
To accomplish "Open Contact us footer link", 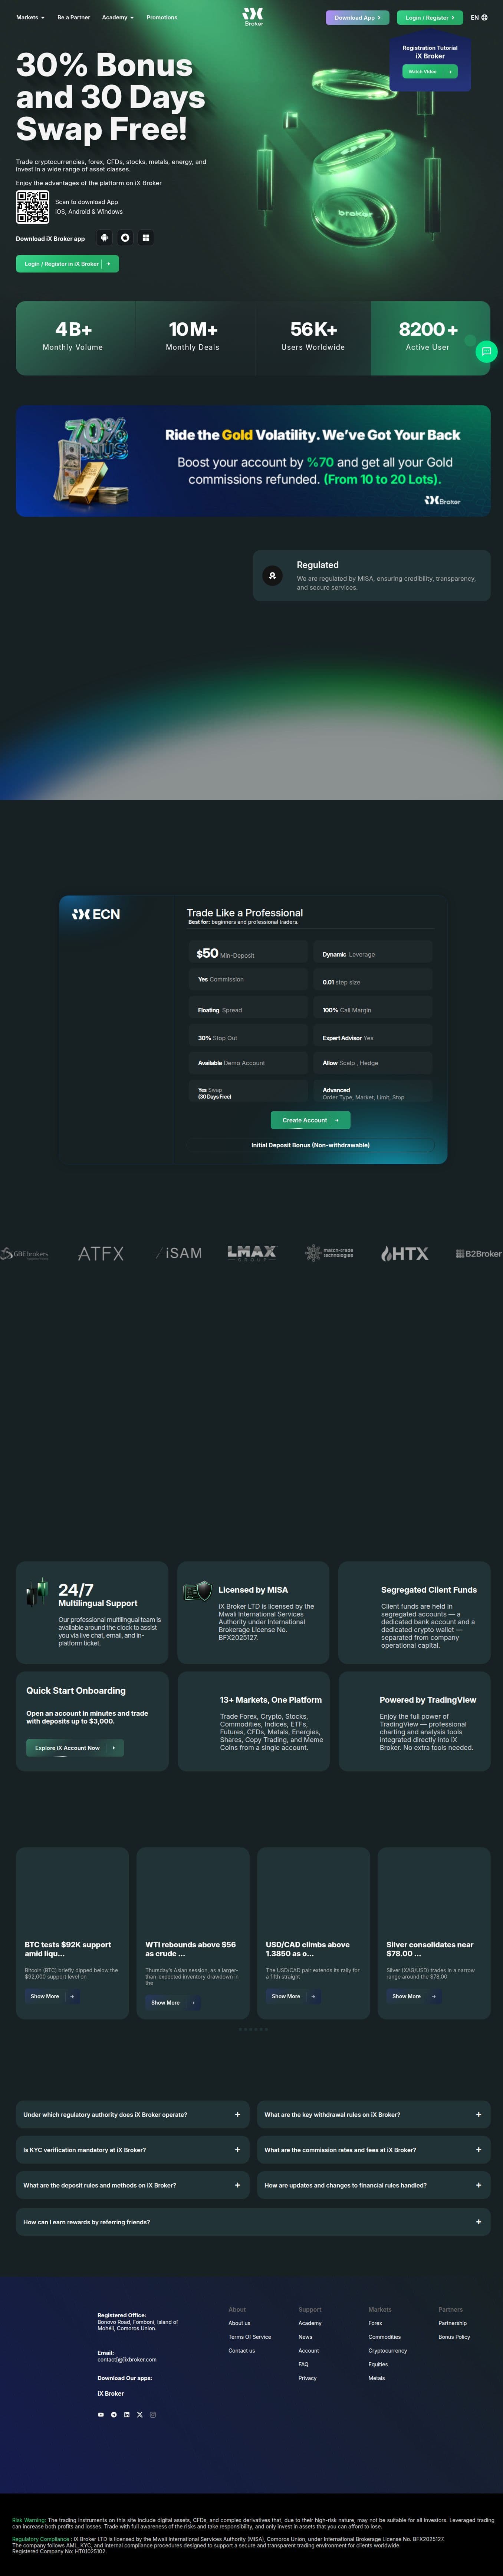I will click(x=241, y=2351).
